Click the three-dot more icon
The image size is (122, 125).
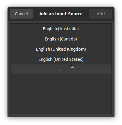(61, 69)
